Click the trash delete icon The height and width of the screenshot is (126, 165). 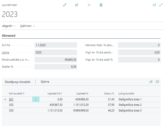tap(101, 5)
